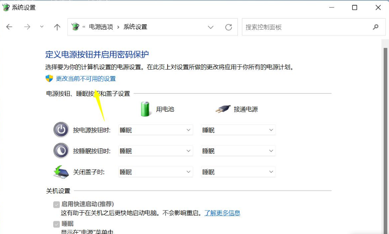Click the forward navigation arrow
Viewport: 389px width, 234px height.
pos(27,27)
